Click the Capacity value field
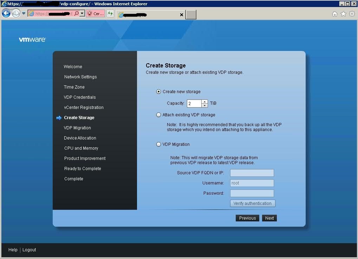The width and height of the screenshot is (358, 259). coord(194,103)
